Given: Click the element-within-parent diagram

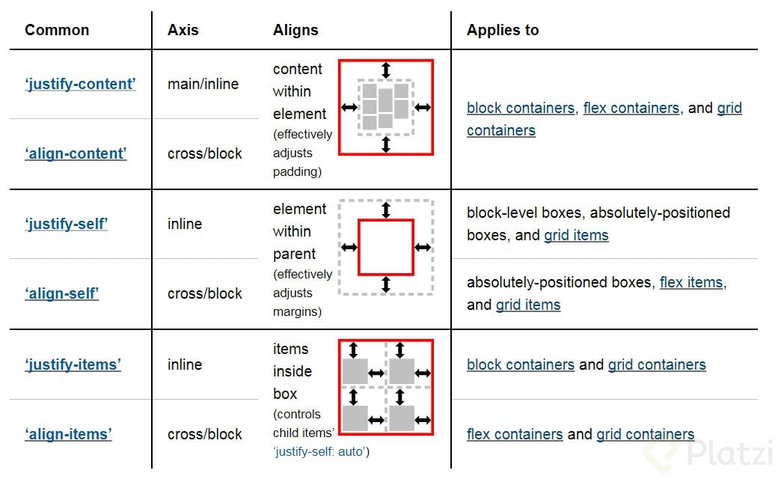Looking at the screenshot, I should pyautogui.click(x=386, y=247).
